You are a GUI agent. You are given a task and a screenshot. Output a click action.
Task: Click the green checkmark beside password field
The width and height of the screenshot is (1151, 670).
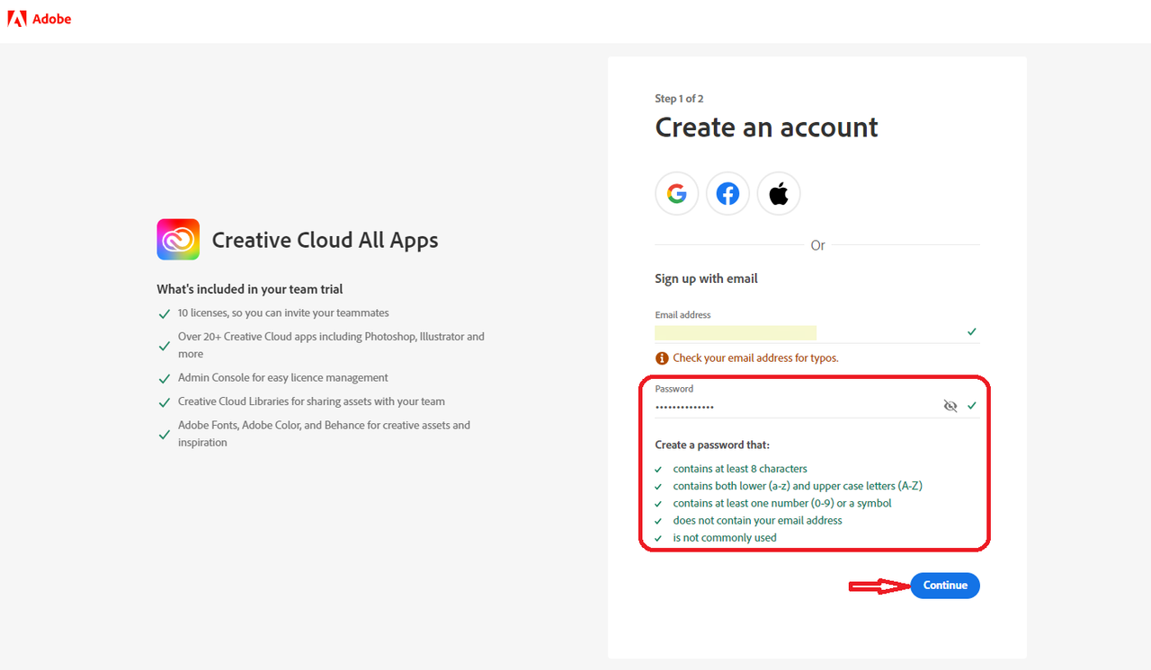972,406
